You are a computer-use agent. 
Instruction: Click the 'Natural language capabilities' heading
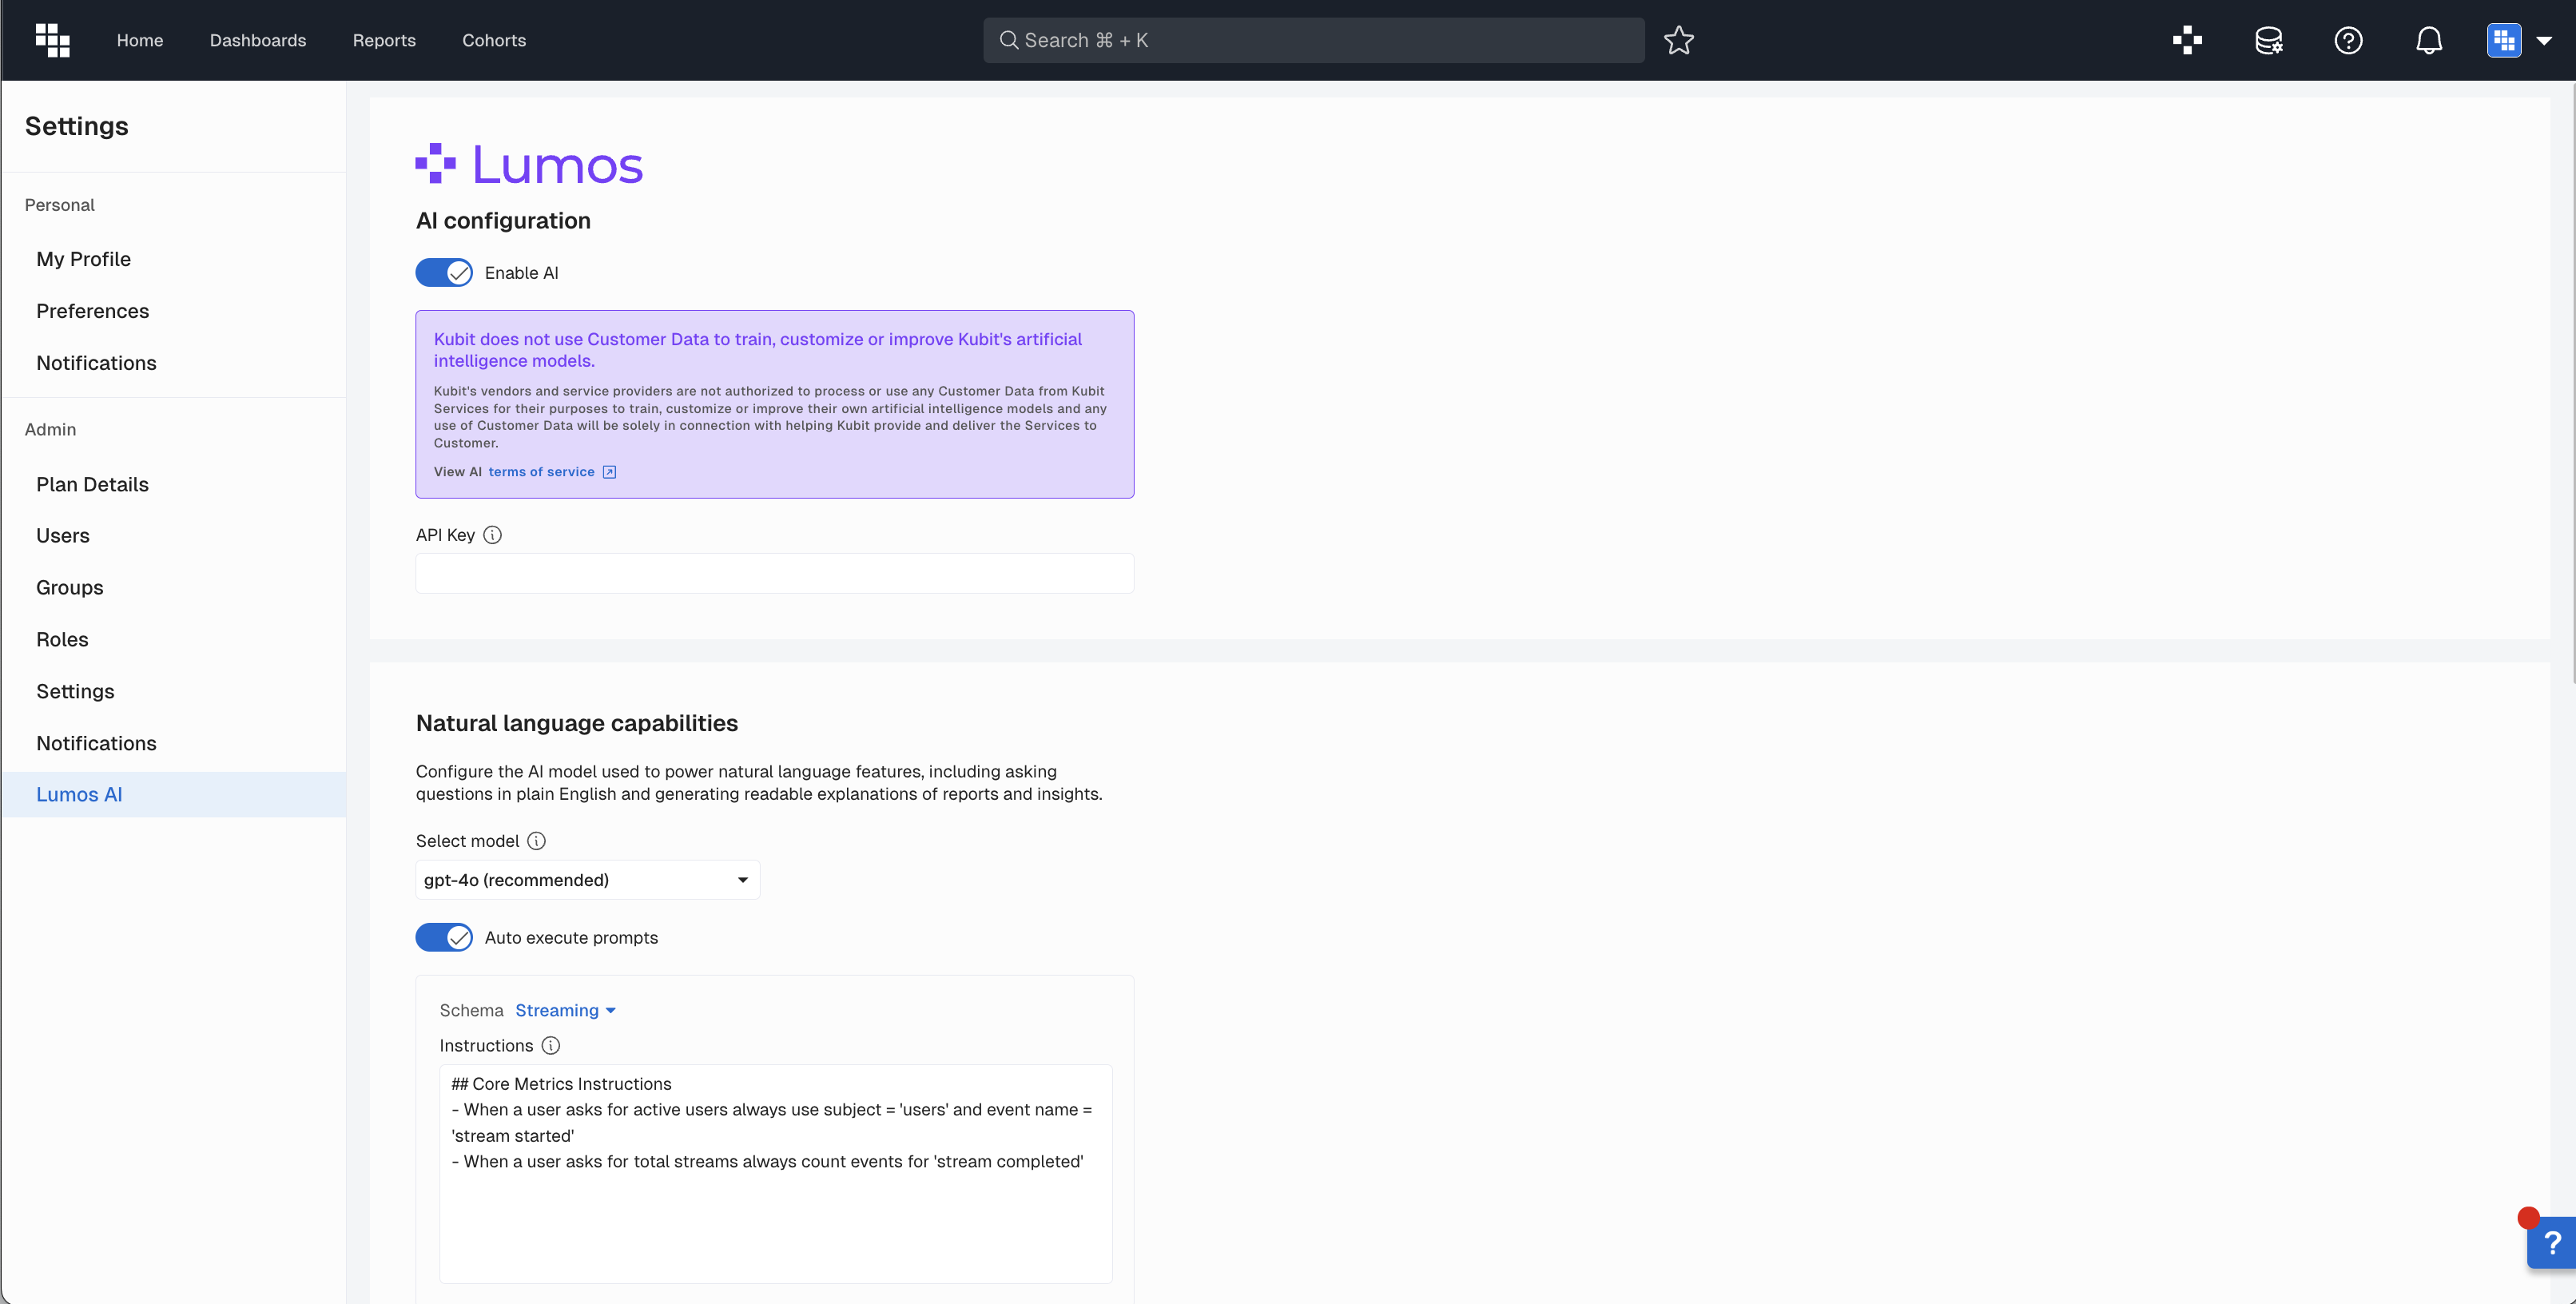(577, 723)
